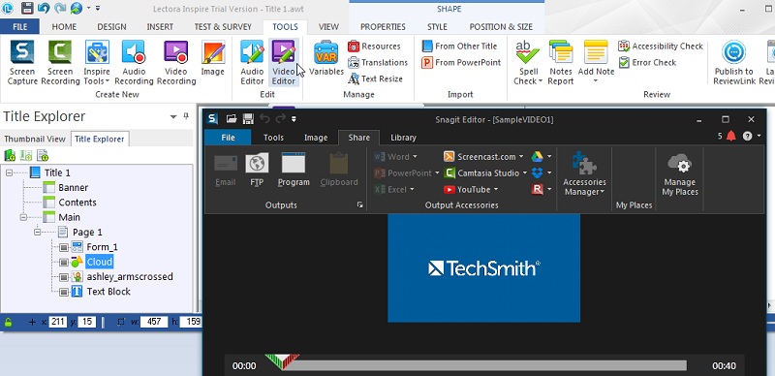Switch to the INSERT ribbon tab
The width and height of the screenshot is (775, 376).
[160, 27]
